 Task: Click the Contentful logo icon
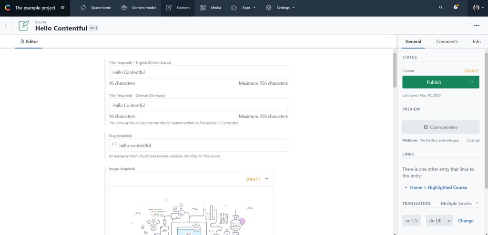click(8, 8)
